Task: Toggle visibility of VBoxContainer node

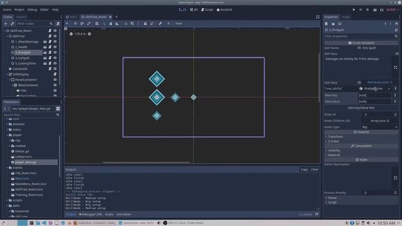Action: 55,85
